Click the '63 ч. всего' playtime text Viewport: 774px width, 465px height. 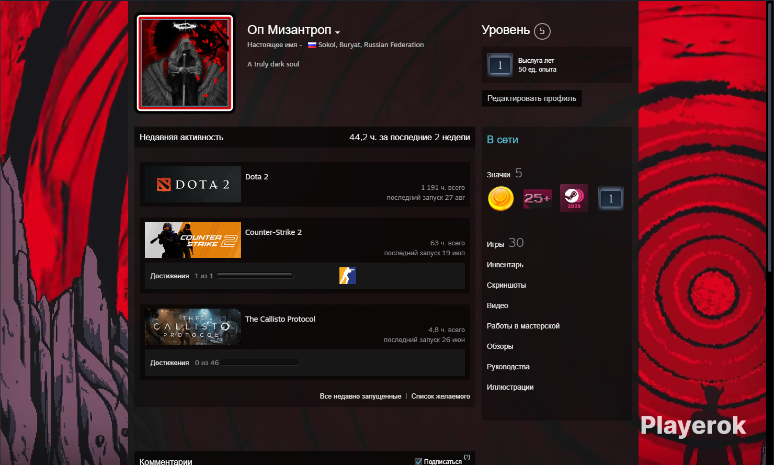point(448,243)
